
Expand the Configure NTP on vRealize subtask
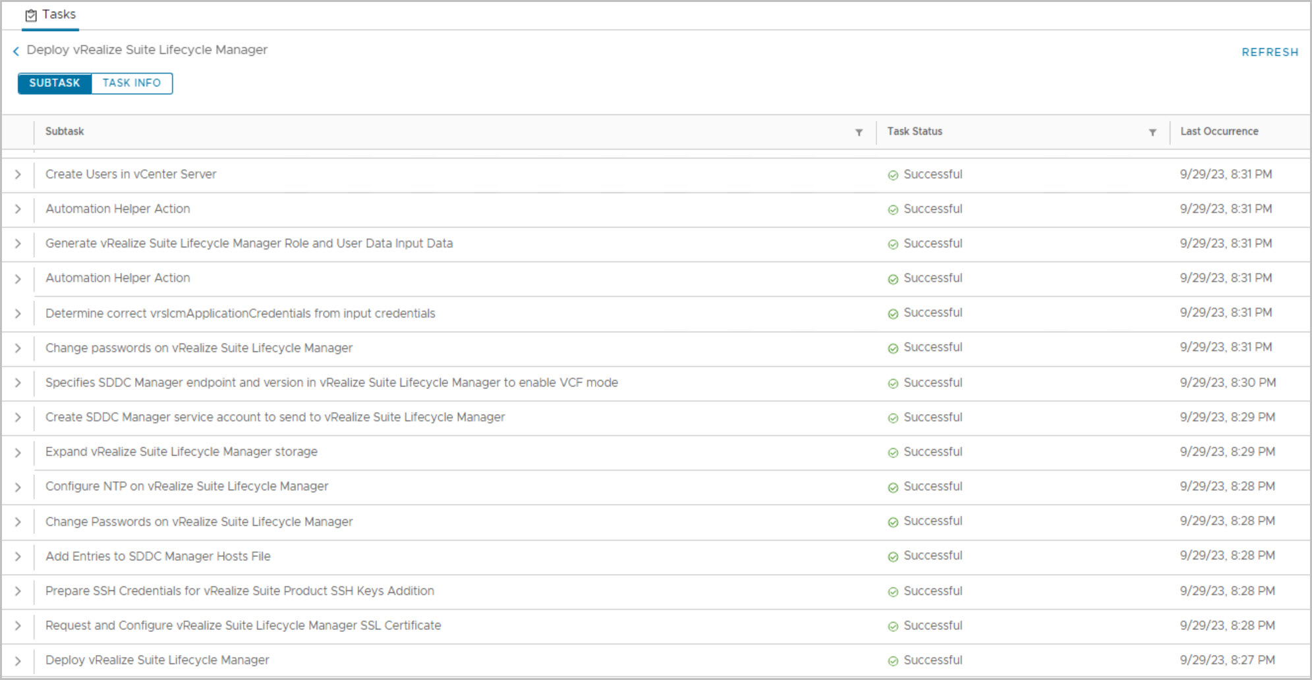point(18,487)
